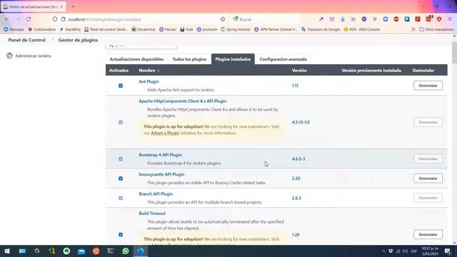Open WhatsApp from the taskbar
This screenshot has width=457, height=257.
[126, 251]
